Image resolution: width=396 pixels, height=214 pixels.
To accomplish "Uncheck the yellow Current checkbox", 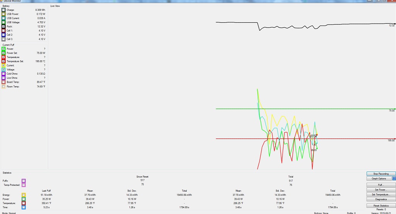I will tap(3, 66).
